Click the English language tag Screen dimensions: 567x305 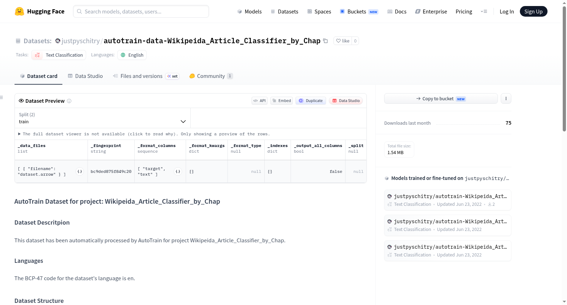click(x=132, y=55)
